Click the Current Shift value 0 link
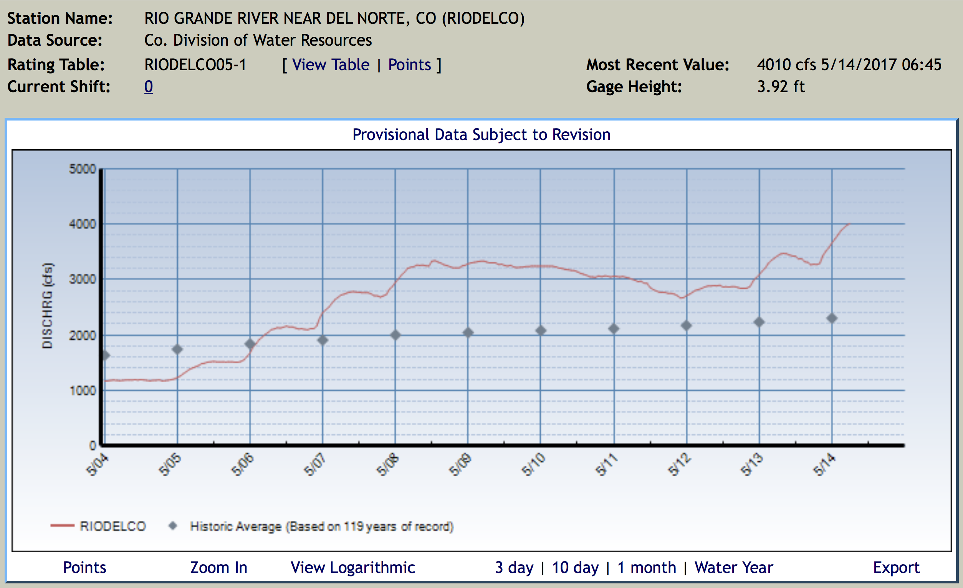The width and height of the screenshot is (963, 588). (x=149, y=87)
